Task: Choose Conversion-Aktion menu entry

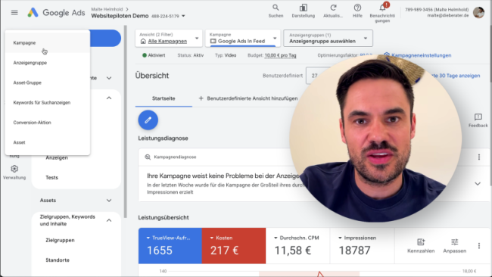Action: click(x=48, y=123)
